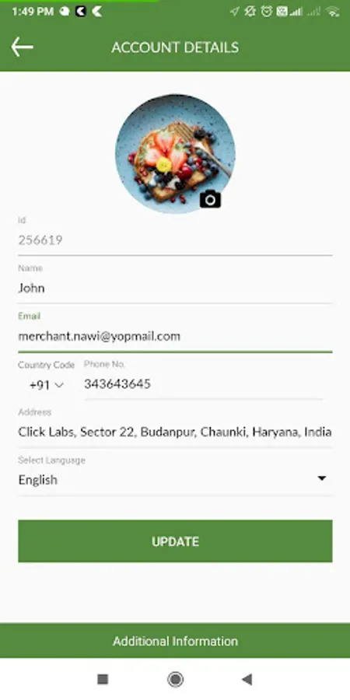This screenshot has width=350, height=700.
Task: Tap the back arrow icon
Action: 23,47
